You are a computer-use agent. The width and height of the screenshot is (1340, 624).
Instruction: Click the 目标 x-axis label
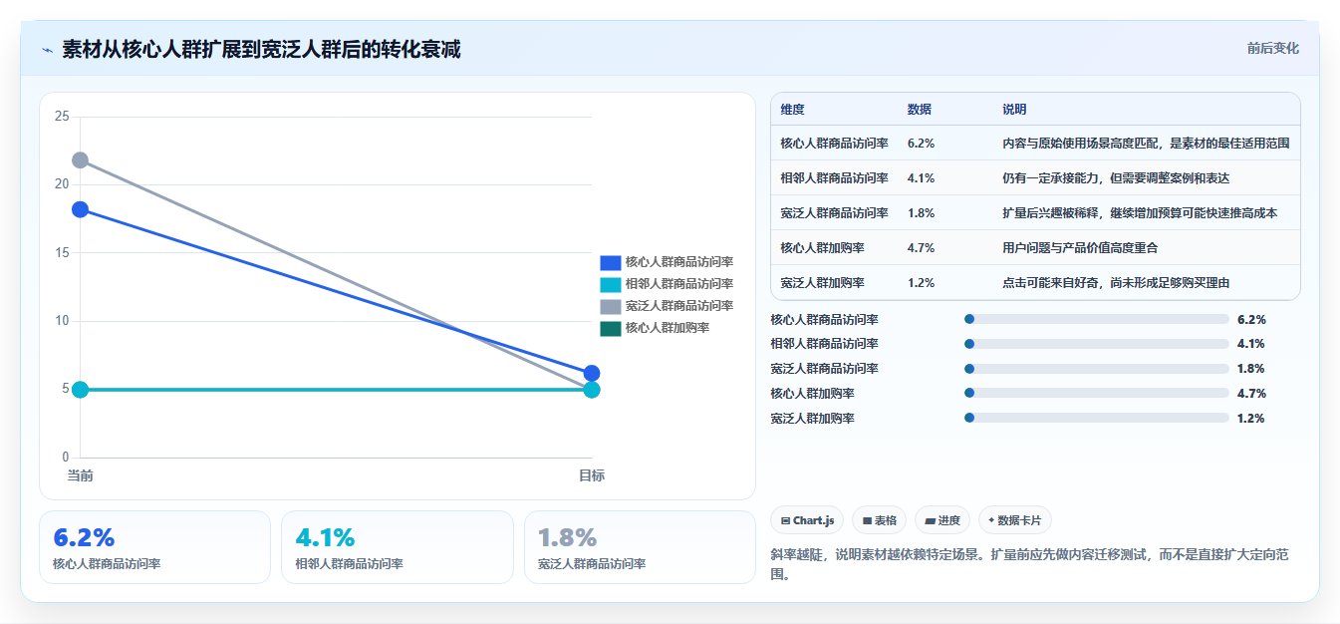592,475
